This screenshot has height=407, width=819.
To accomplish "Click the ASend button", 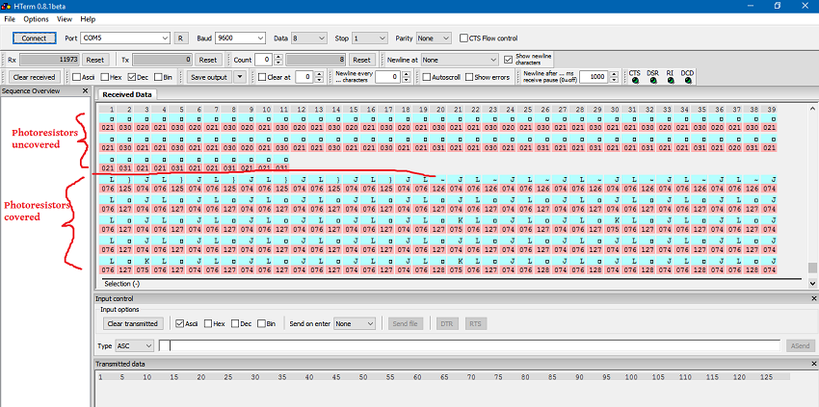I will (800, 345).
